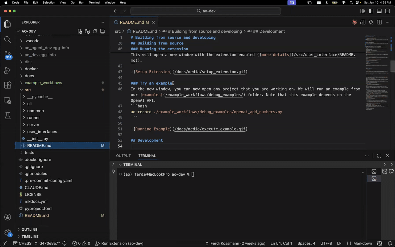The width and height of the screenshot is (395, 247).
Task: Click Run Extension (ao-dev) in status bar
Action: tap(119, 243)
